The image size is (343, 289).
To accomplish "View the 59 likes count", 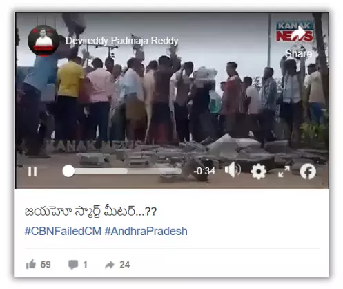I will [x=46, y=265].
